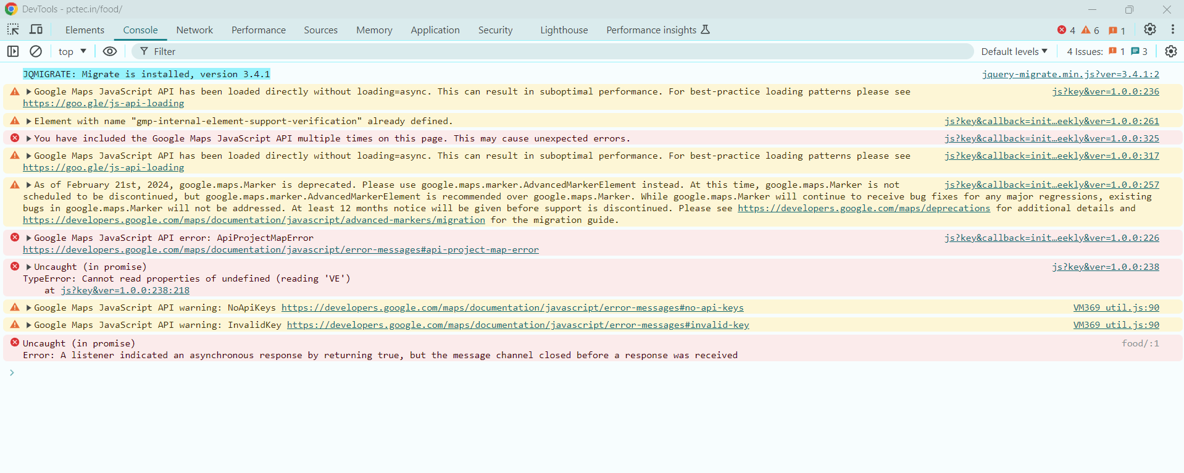
Task: Expand the google.maps.Marker deprecated warning
Action: (x=28, y=185)
